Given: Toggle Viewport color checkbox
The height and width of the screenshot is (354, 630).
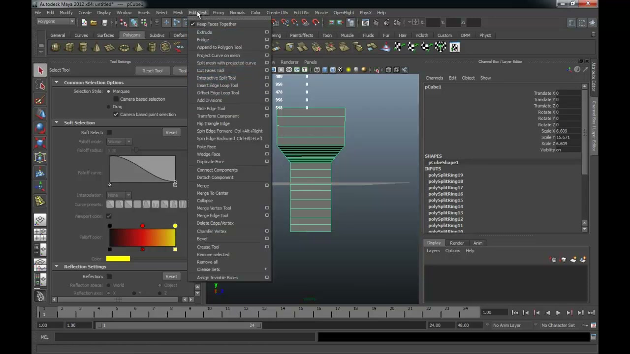Looking at the screenshot, I should coord(109,216).
